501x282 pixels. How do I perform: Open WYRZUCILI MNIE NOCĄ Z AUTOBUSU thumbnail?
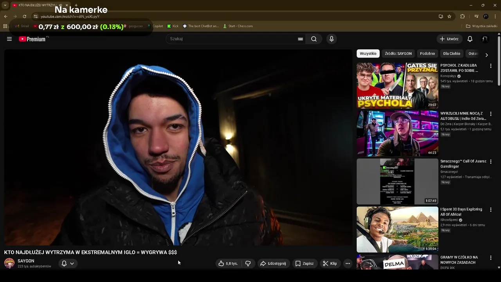(397, 134)
